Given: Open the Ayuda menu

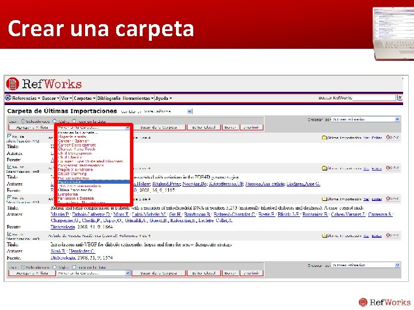Looking at the screenshot, I should [x=164, y=98].
